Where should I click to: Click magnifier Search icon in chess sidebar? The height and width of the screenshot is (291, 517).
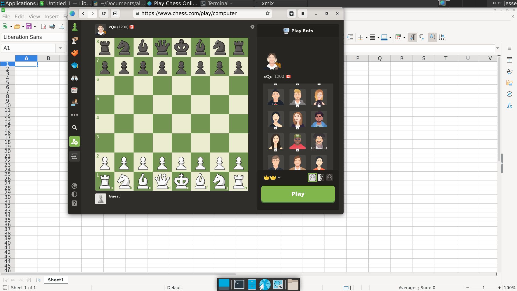(75, 127)
